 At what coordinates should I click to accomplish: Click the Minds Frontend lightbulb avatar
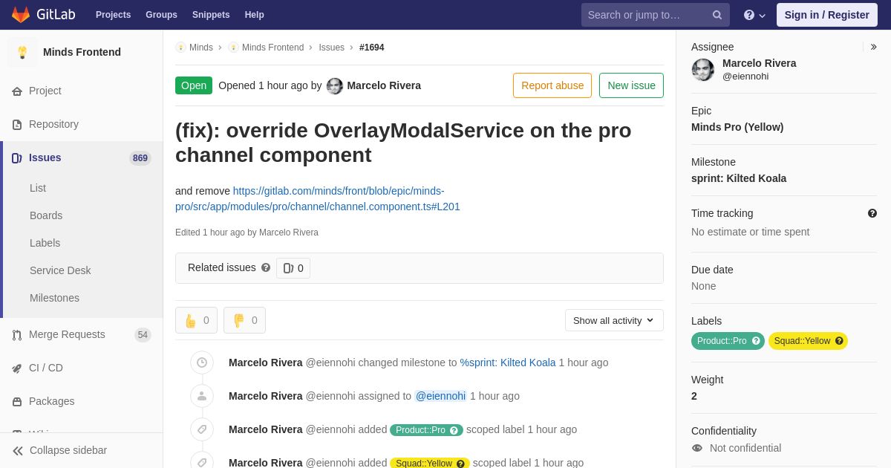pos(22,52)
